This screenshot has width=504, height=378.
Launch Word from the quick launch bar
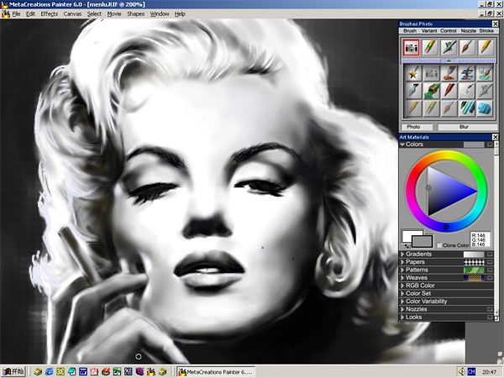click(x=83, y=371)
